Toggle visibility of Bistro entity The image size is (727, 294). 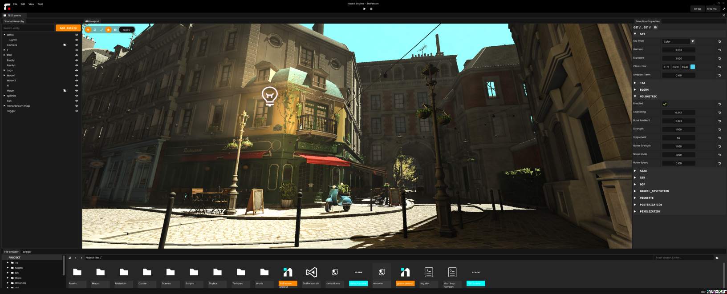coord(77,35)
